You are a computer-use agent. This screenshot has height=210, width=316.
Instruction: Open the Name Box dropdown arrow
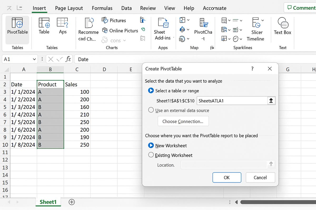click(34, 59)
